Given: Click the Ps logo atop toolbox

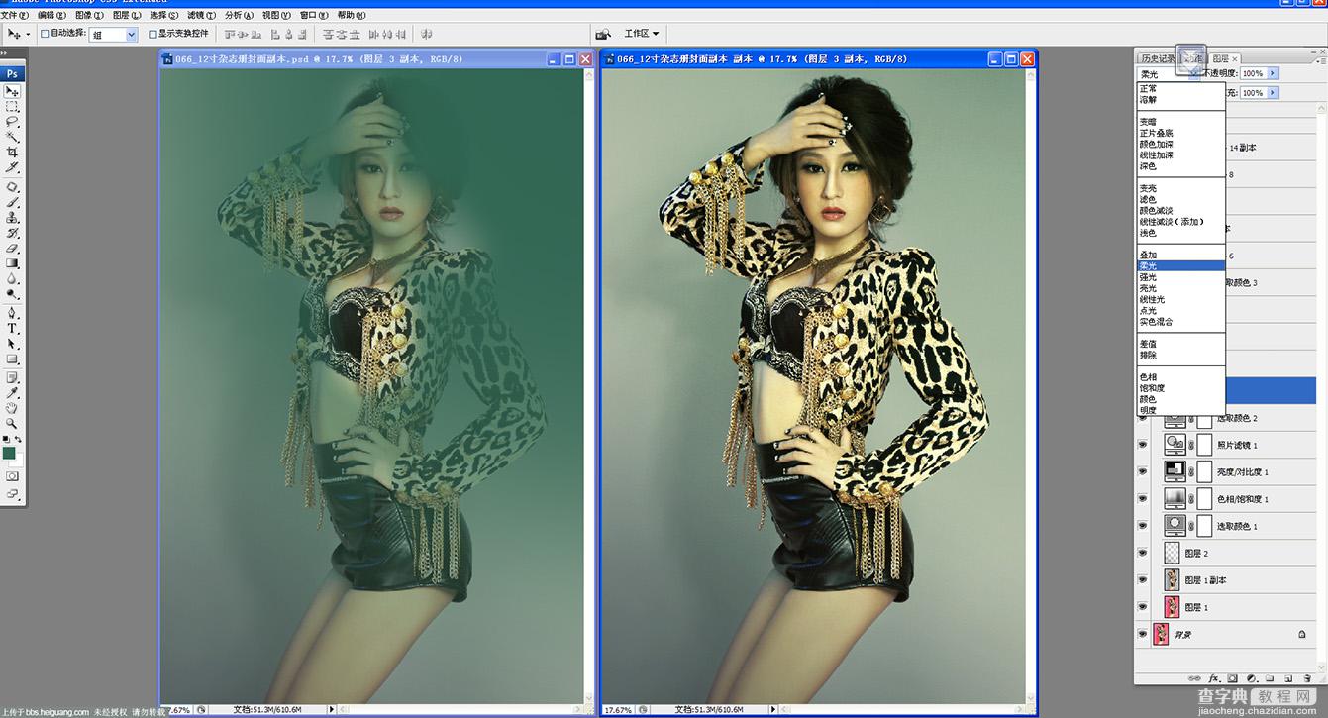Looking at the screenshot, I should point(13,73).
